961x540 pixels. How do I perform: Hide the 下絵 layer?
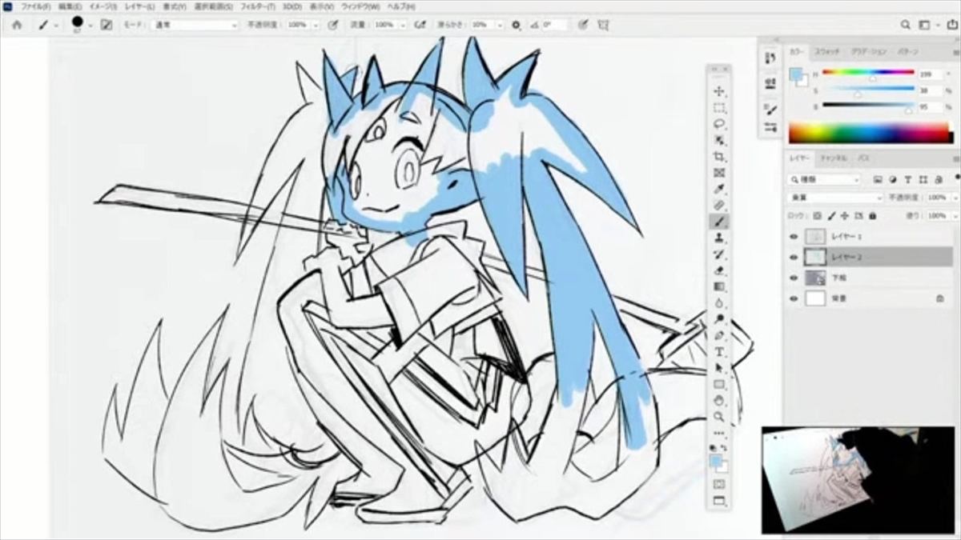click(x=794, y=278)
